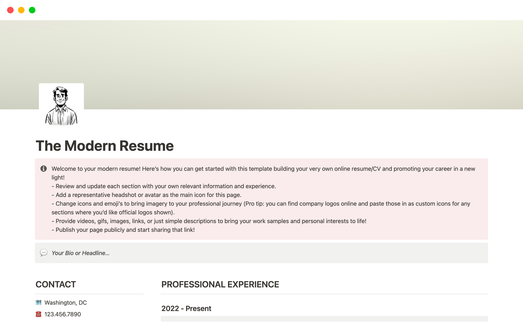Click the speech bubble icon beside bio
This screenshot has height=327, width=523.
coord(44,253)
